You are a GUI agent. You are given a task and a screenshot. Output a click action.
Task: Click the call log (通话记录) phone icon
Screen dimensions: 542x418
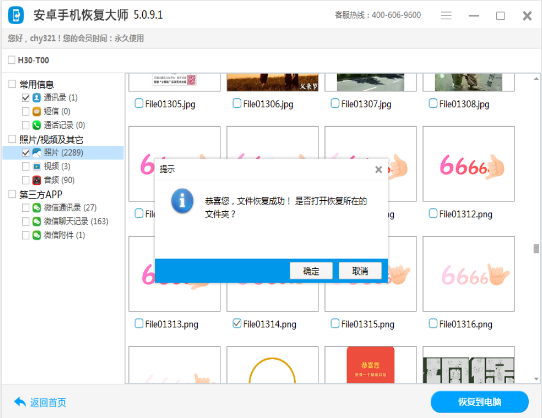click(x=37, y=125)
